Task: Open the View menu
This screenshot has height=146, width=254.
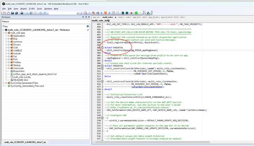Action: 16,9
